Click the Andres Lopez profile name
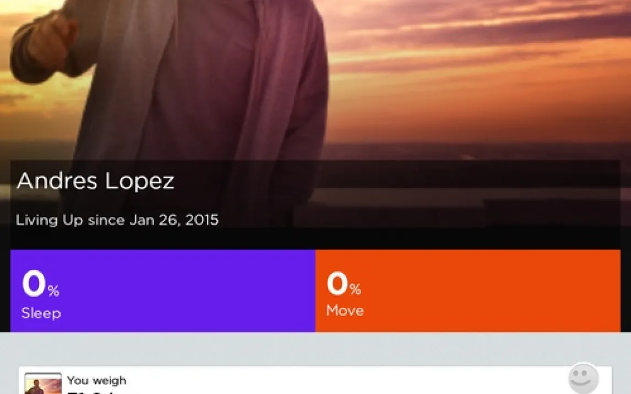Image resolution: width=631 pixels, height=394 pixels. tap(95, 181)
